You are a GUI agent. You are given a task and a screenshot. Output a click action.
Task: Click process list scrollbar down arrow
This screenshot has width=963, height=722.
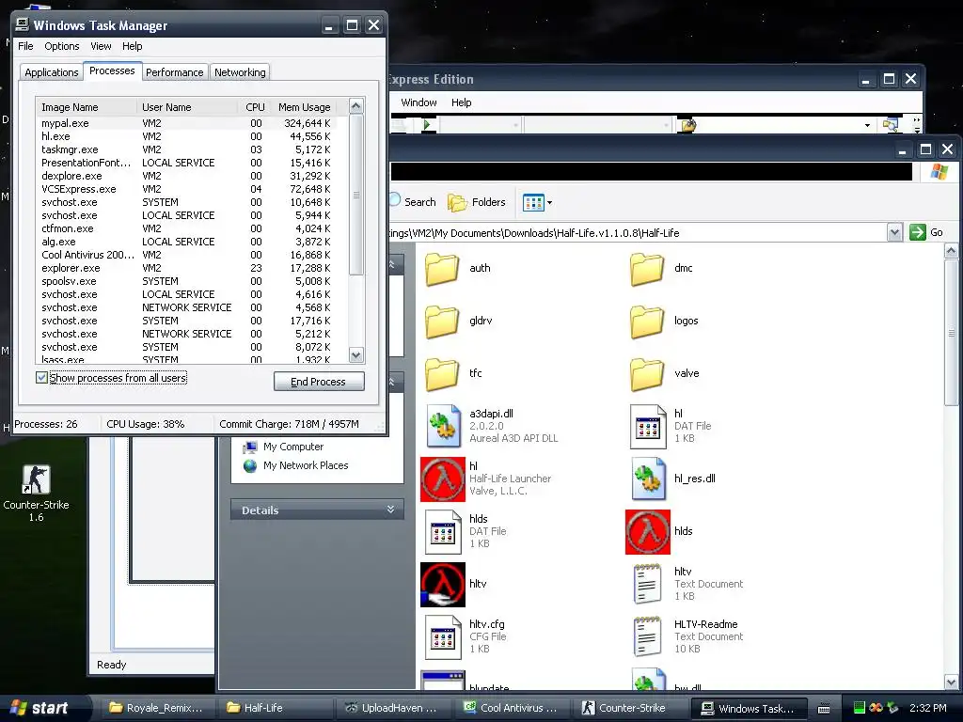[x=356, y=354]
